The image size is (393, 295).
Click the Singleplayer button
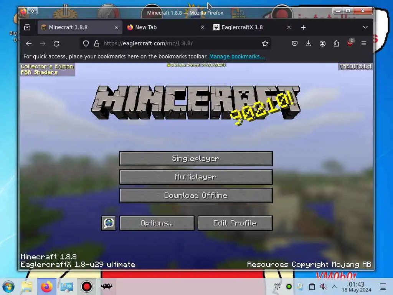(196, 159)
